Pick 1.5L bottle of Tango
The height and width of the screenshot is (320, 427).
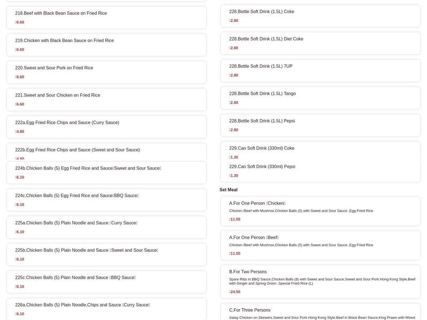(320, 98)
